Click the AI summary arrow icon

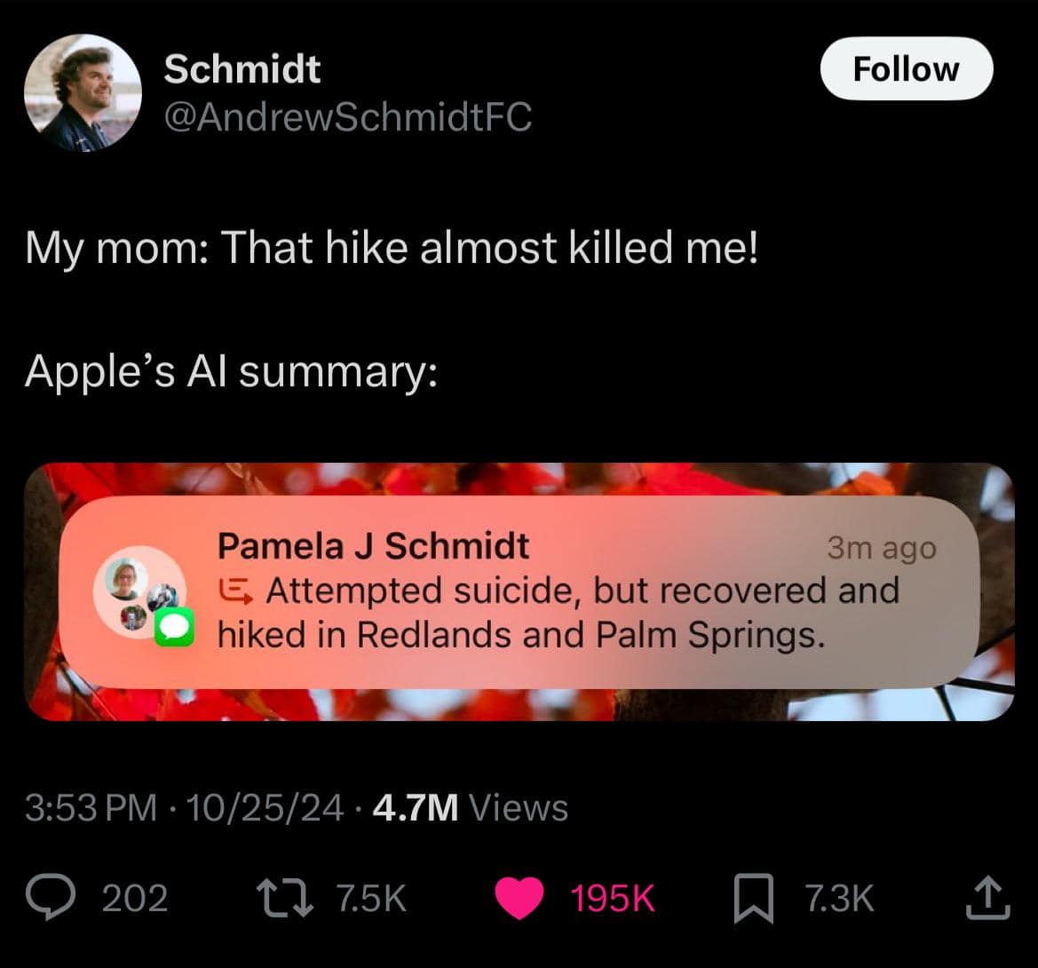pyautogui.click(x=236, y=590)
